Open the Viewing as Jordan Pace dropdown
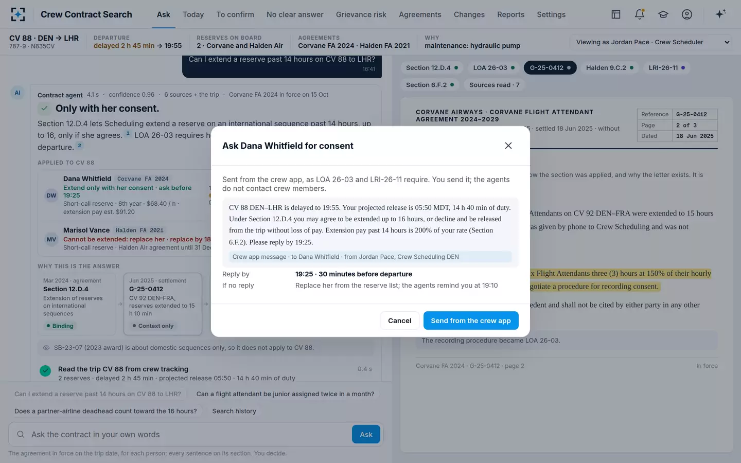The image size is (741, 463). (x=652, y=42)
